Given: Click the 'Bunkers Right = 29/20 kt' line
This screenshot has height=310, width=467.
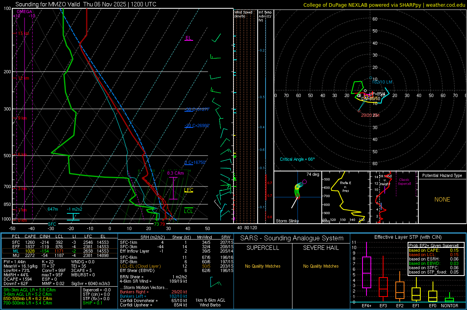Looking at the screenshot, I should tap(154, 292).
